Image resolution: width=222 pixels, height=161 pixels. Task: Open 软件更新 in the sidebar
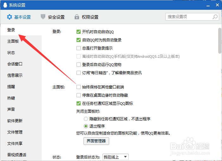(21, 121)
